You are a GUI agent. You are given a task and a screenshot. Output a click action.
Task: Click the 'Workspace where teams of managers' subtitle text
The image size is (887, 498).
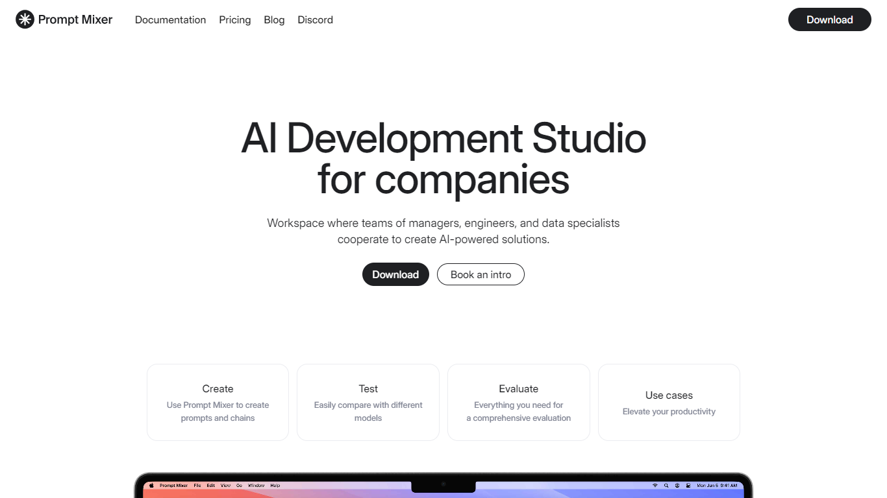tap(443, 231)
